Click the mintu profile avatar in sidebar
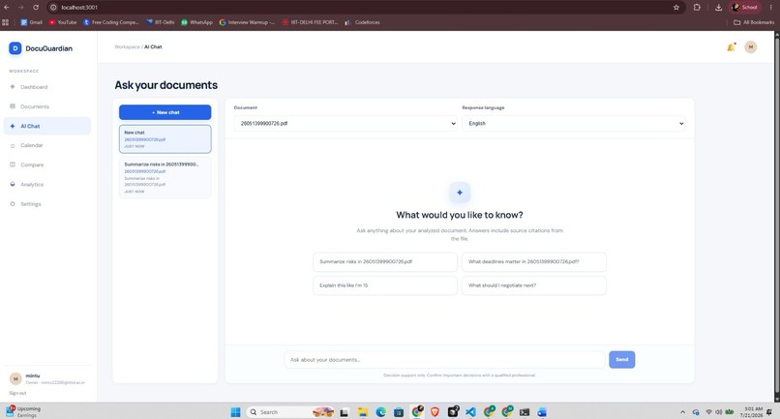 [x=15, y=379]
